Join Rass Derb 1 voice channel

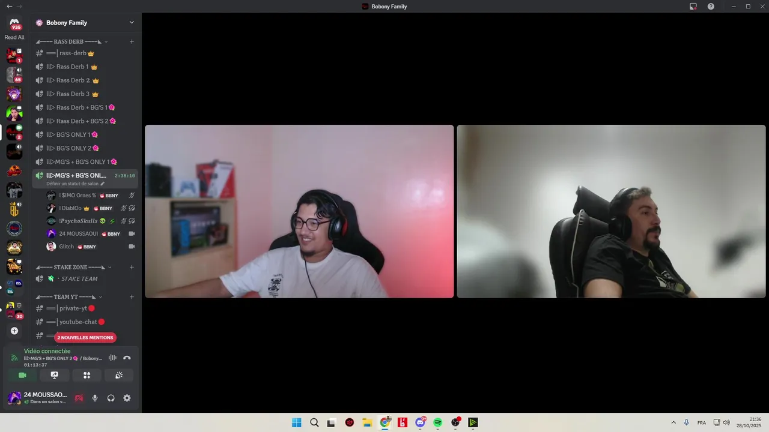[x=85, y=67]
